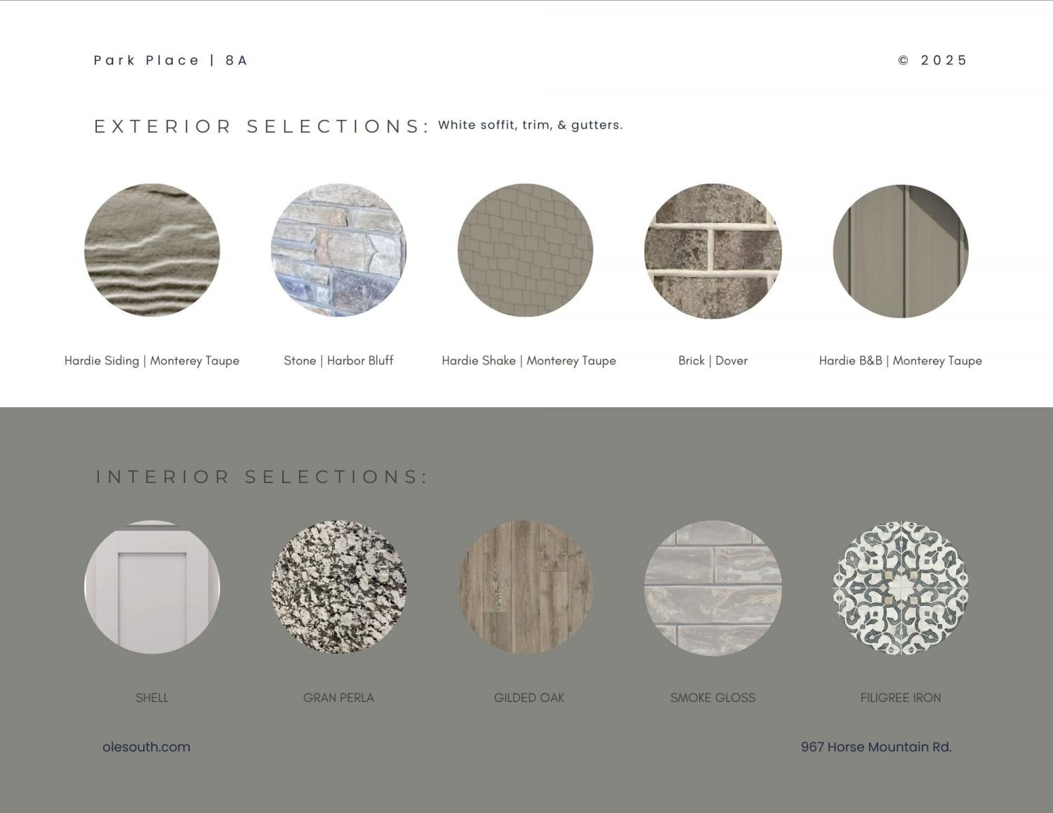Select the Filigree Iron patterned tile sample
The width and height of the screenshot is (1053, 813).
901,588
